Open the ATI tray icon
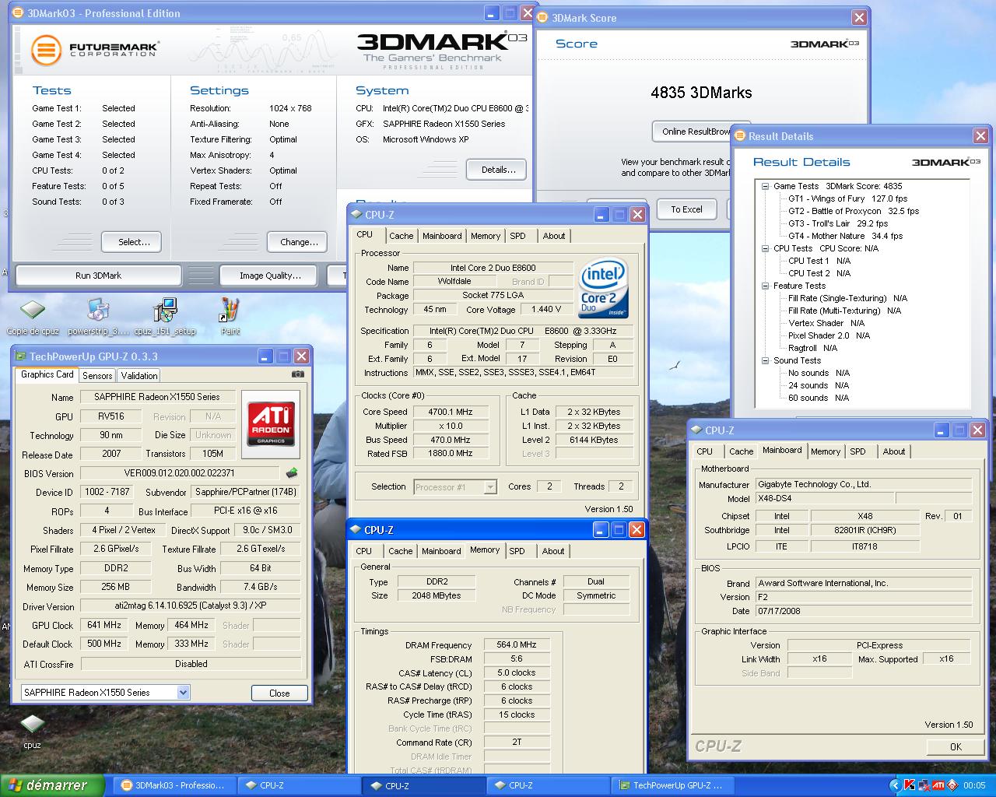996x797 pixels. (x=938, y=785)
